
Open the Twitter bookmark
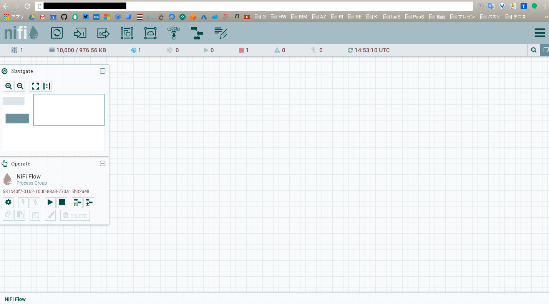(x=86, y=17)
